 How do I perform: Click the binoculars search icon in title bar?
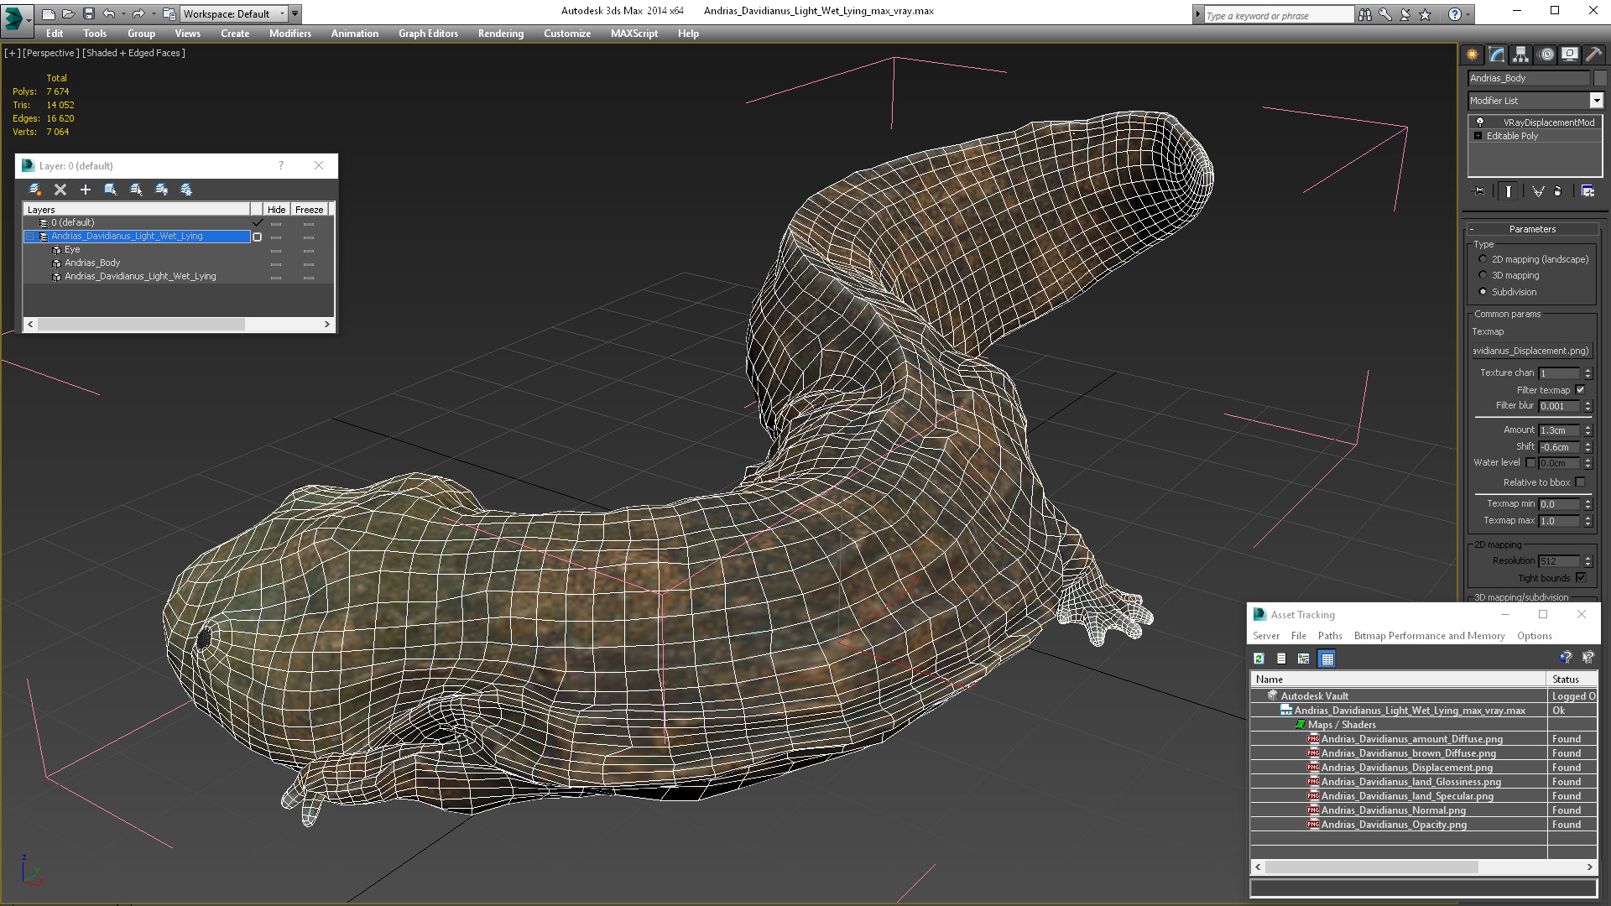pyautogui.click(x=1365, y=14)
